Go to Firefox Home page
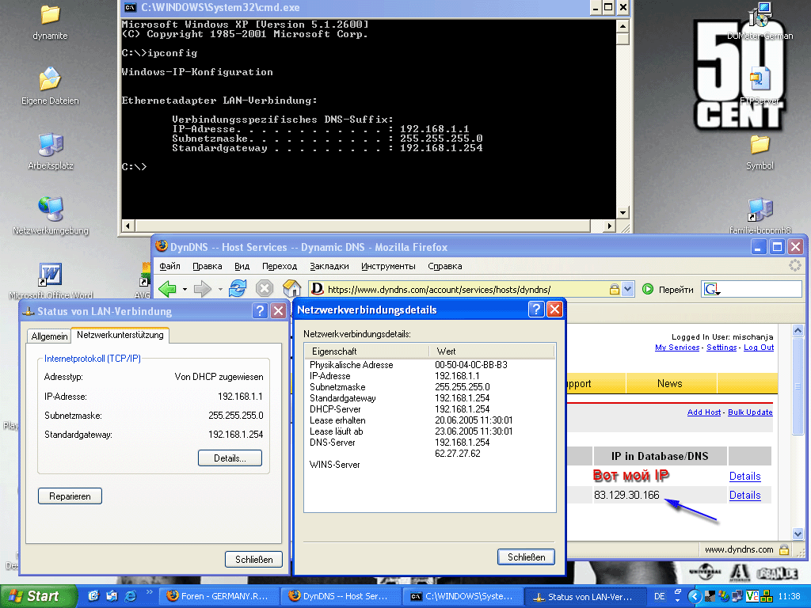Screen dimensions: 811x608 pyautogui.click(x=291, y=288)
